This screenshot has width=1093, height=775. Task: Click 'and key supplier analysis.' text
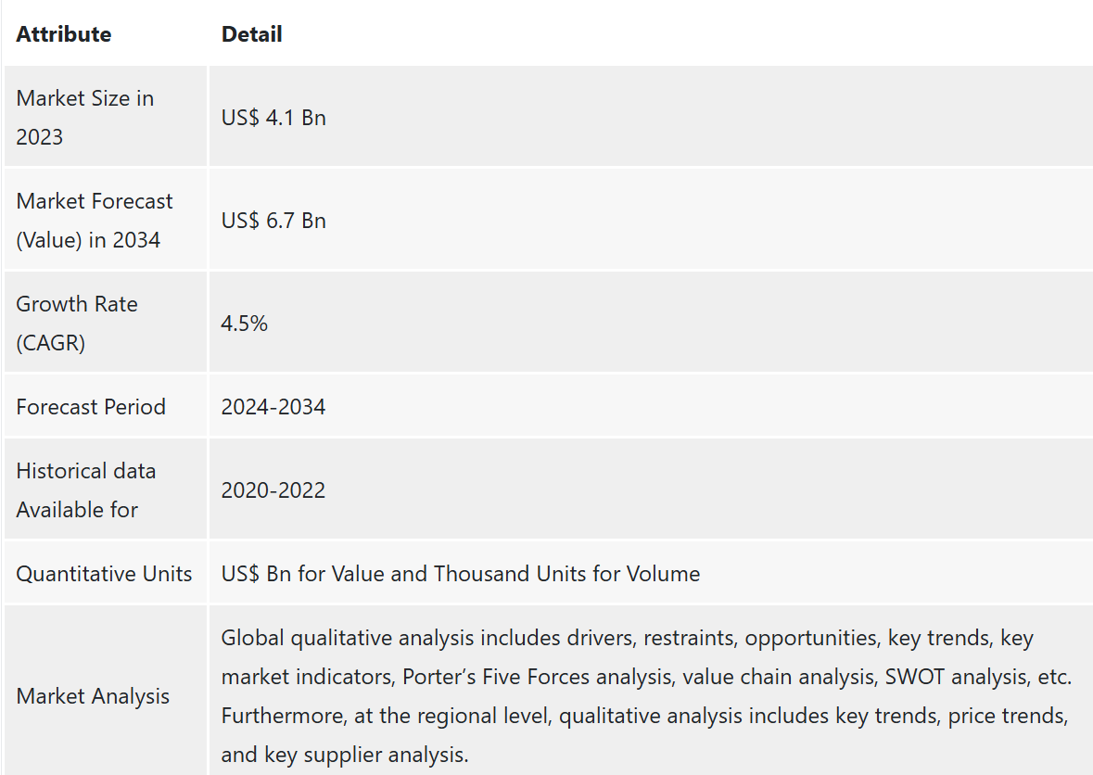[345, 755]
